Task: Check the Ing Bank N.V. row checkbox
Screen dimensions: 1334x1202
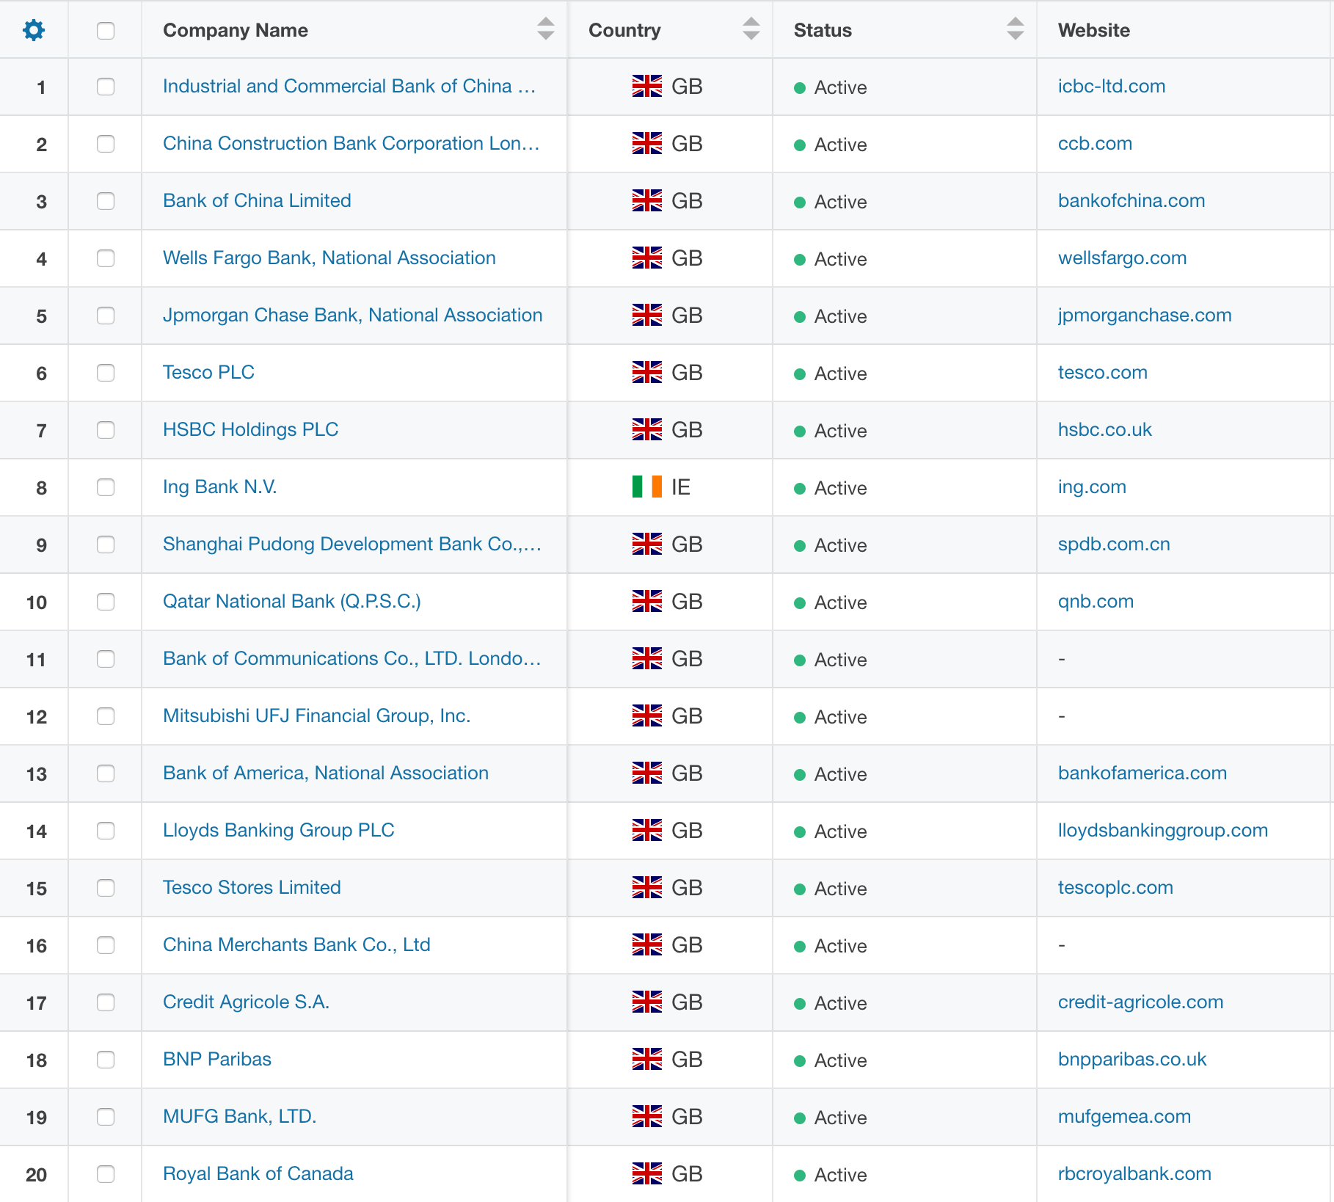Action: tap(106, 487)
